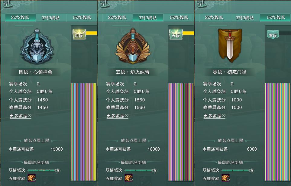This screenshot has height=186, width=291.
Task: Click the 四段 silver rank emblem
Action: pos(37,46)
